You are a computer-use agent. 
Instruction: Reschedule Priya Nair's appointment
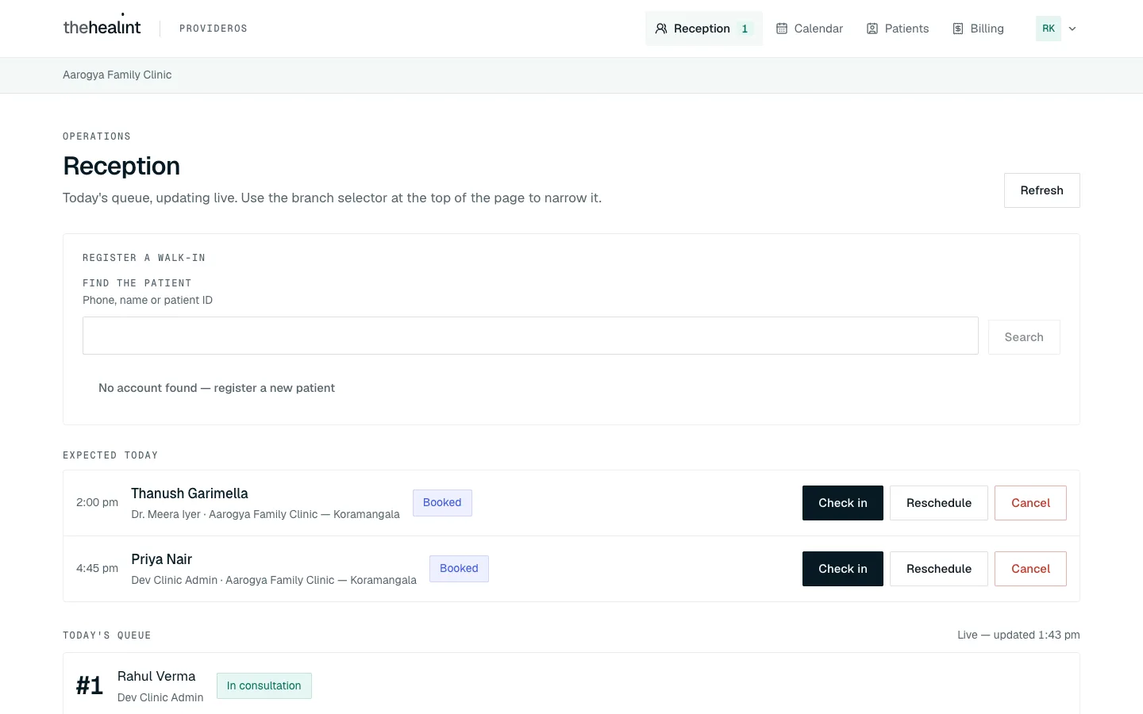[x=939, y=569]
